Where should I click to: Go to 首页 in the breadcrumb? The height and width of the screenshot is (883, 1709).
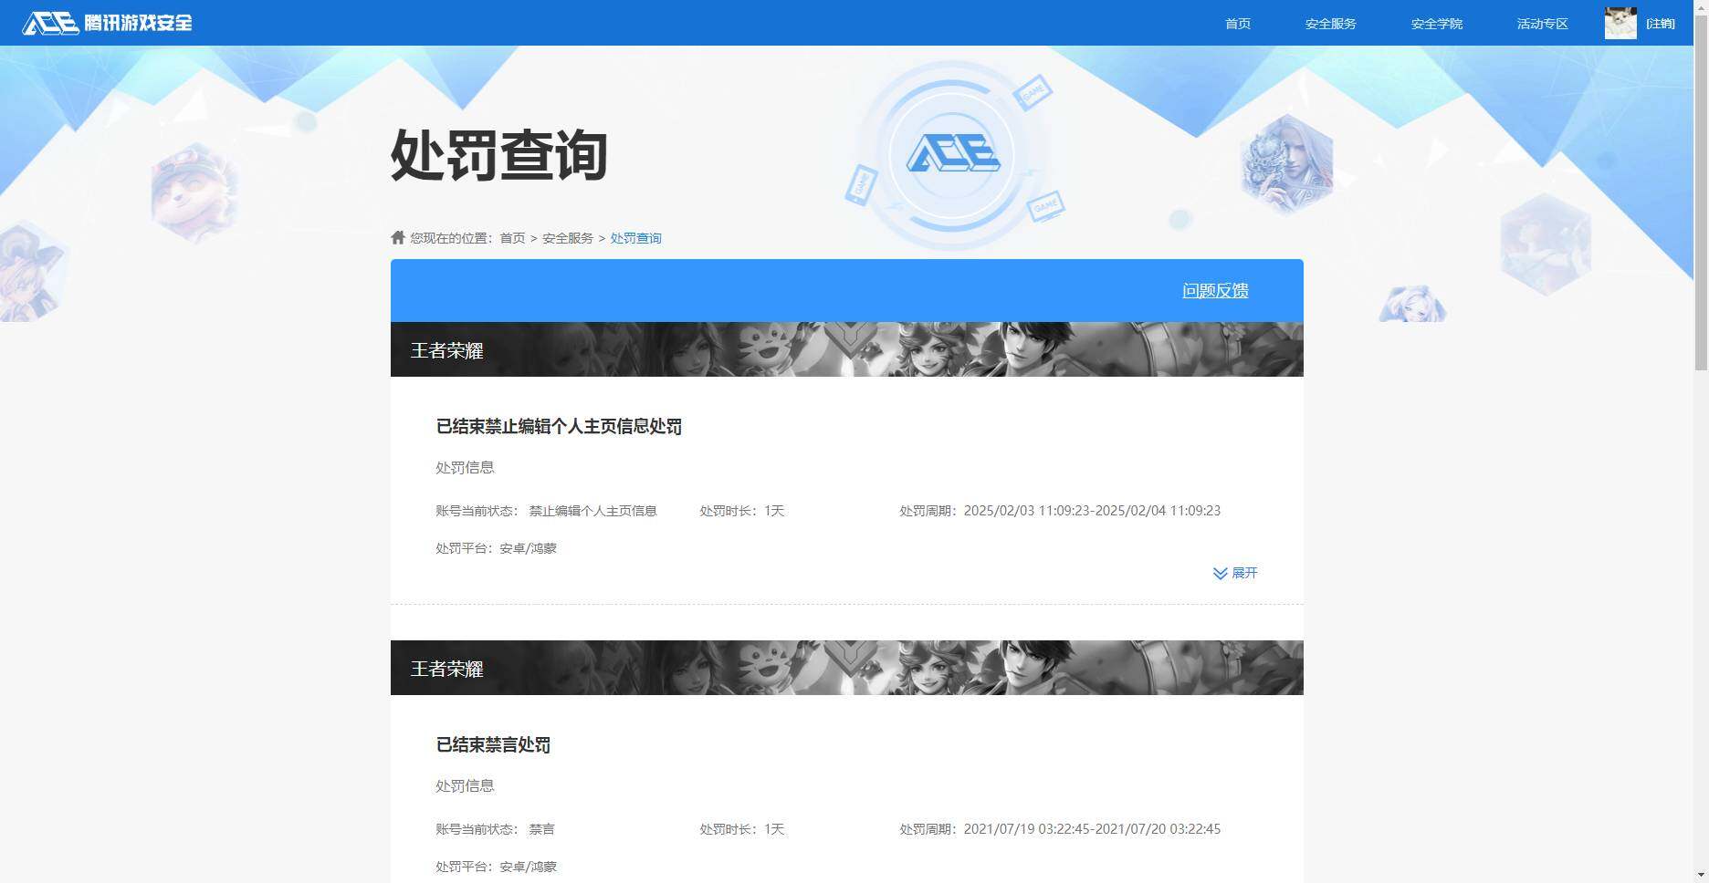pyautogui.click(x=512, y=238)
